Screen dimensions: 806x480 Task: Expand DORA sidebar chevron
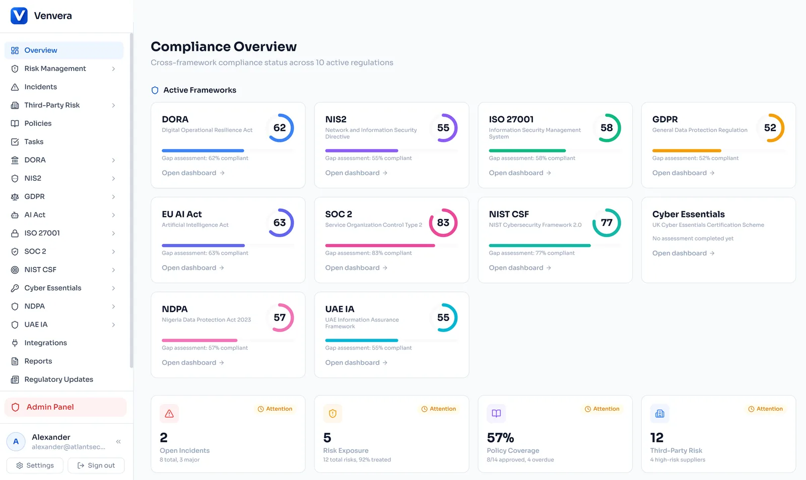coord(113,160)
